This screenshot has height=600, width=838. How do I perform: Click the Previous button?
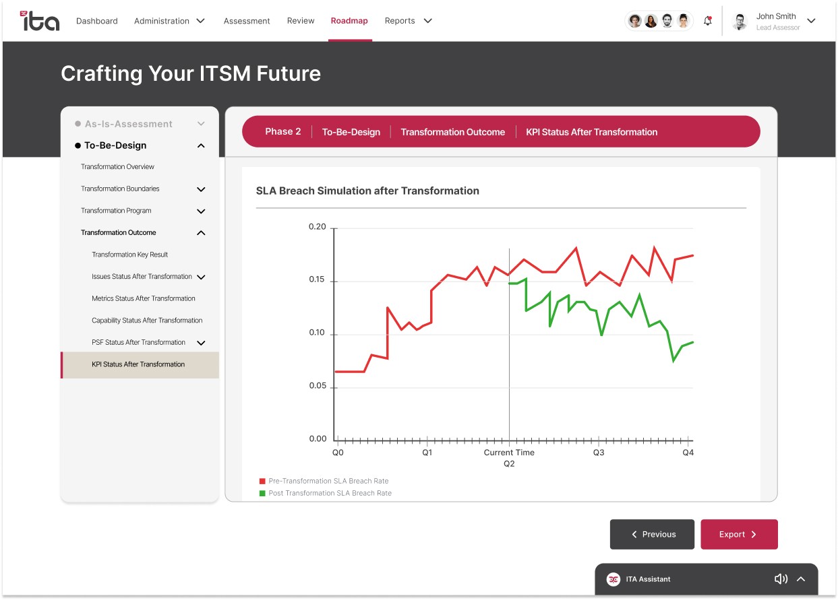tap(652, 534)
